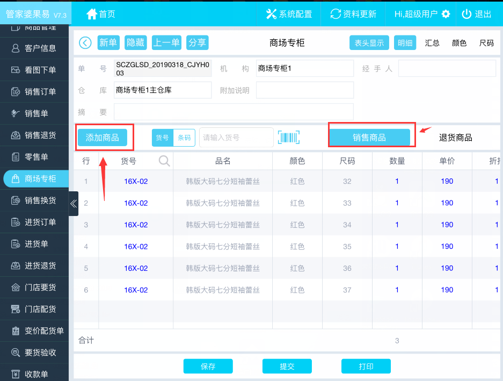
Task: Click 单价 190 in row 2
Action: pos(447,203)
